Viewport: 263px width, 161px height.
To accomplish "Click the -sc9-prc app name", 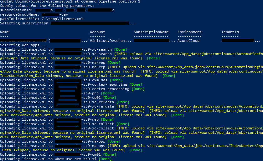I will [90, 93].
